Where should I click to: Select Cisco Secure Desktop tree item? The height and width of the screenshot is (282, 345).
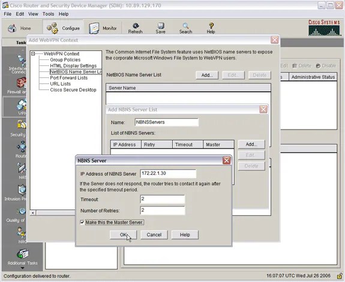73,90
